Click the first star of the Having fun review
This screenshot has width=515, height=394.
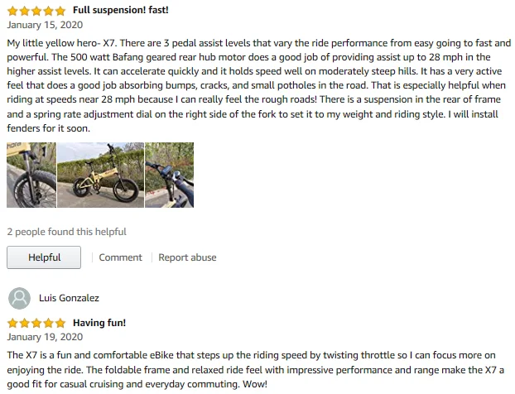pyautogui.click(x=12, y=323)
